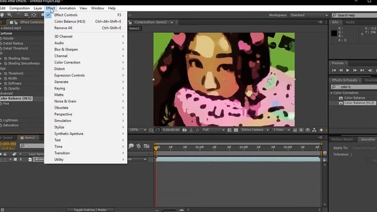
Task: Click the demo2 layer bar in timeline
Action: [238, 160]
